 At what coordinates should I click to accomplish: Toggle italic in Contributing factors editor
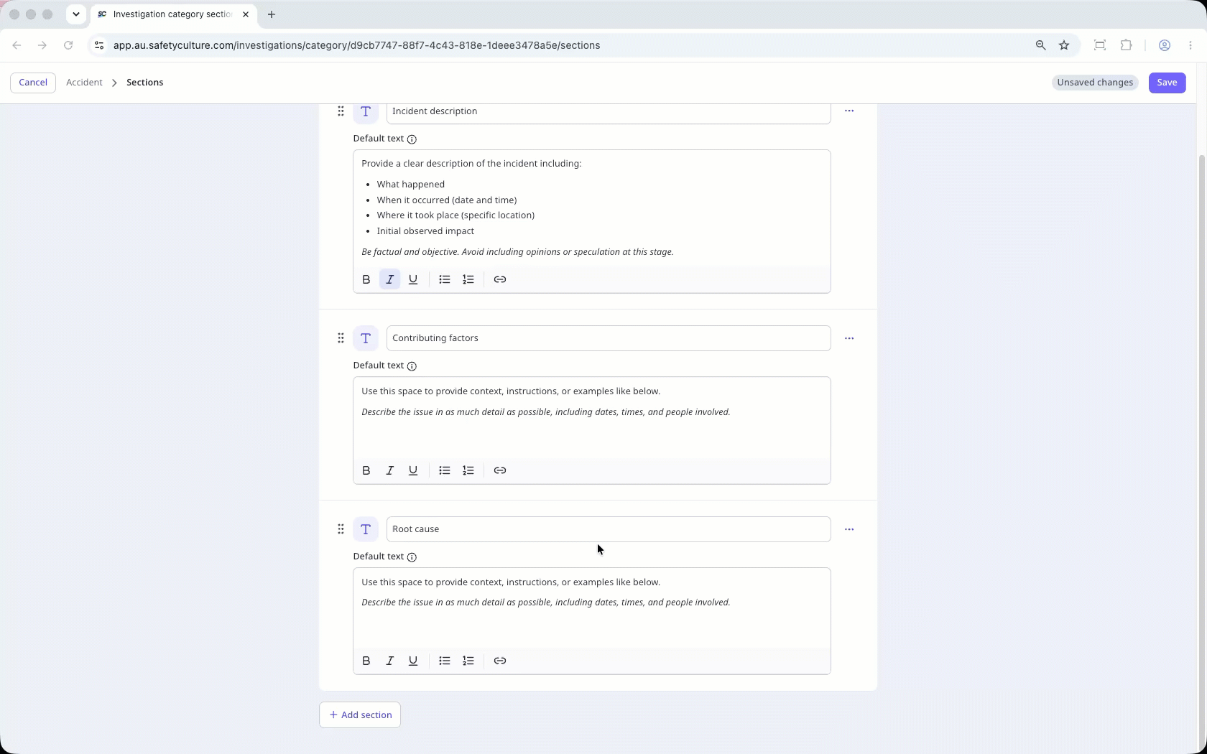[x=390, y=470]
